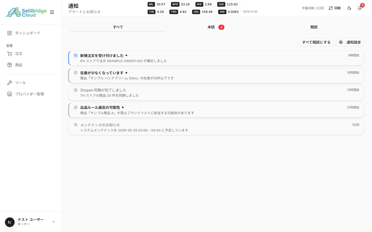Click the 9時間前 timestamp
The height and width of the screenshot is (232, 372).
(x=354, y=55)
